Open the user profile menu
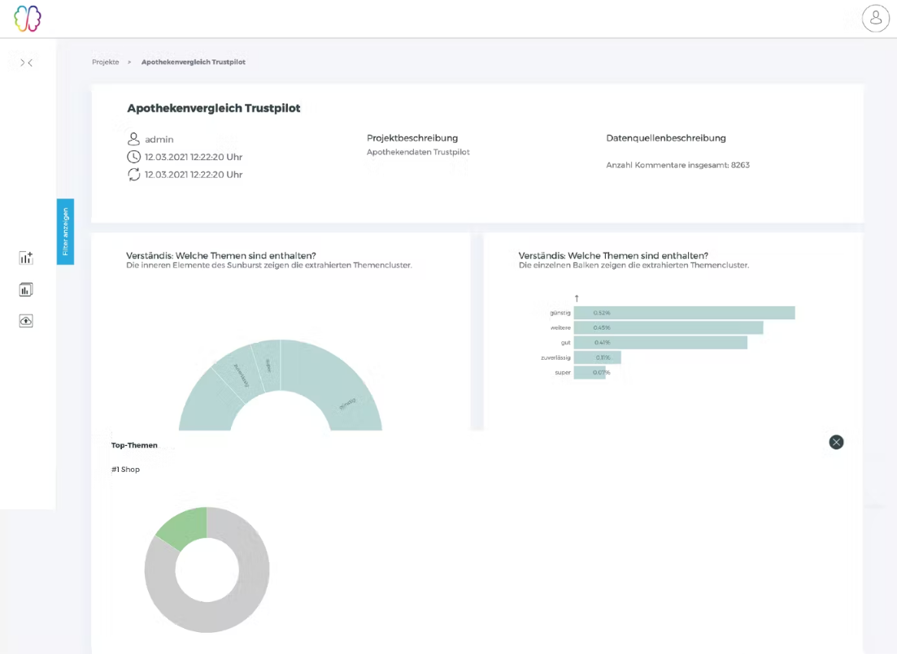Viewport: 897px width, 654px height. tap(875, 18)
